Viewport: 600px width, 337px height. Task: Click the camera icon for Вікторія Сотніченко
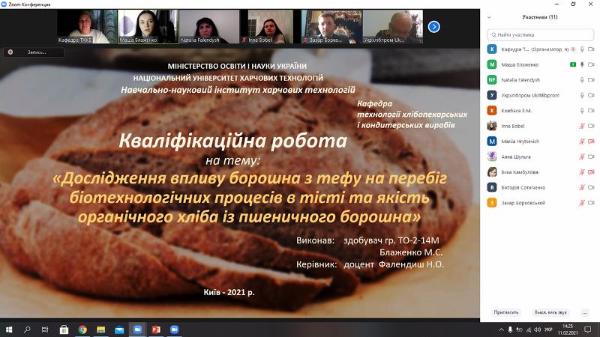point(591,187)
